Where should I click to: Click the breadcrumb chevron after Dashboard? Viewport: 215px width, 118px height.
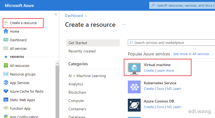pyautogui.click(x=86, y=16)
